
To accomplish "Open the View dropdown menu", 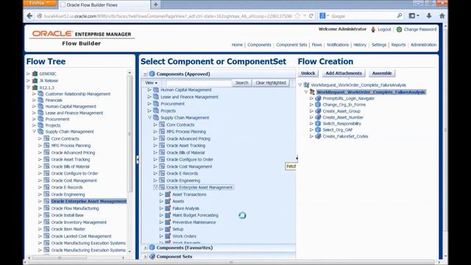I will [x=151, y=82].
